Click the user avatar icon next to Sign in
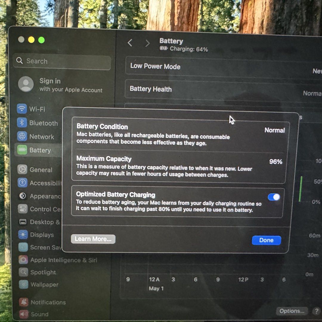This screenshot has height=322, width=322. click(x=26, y=84)
